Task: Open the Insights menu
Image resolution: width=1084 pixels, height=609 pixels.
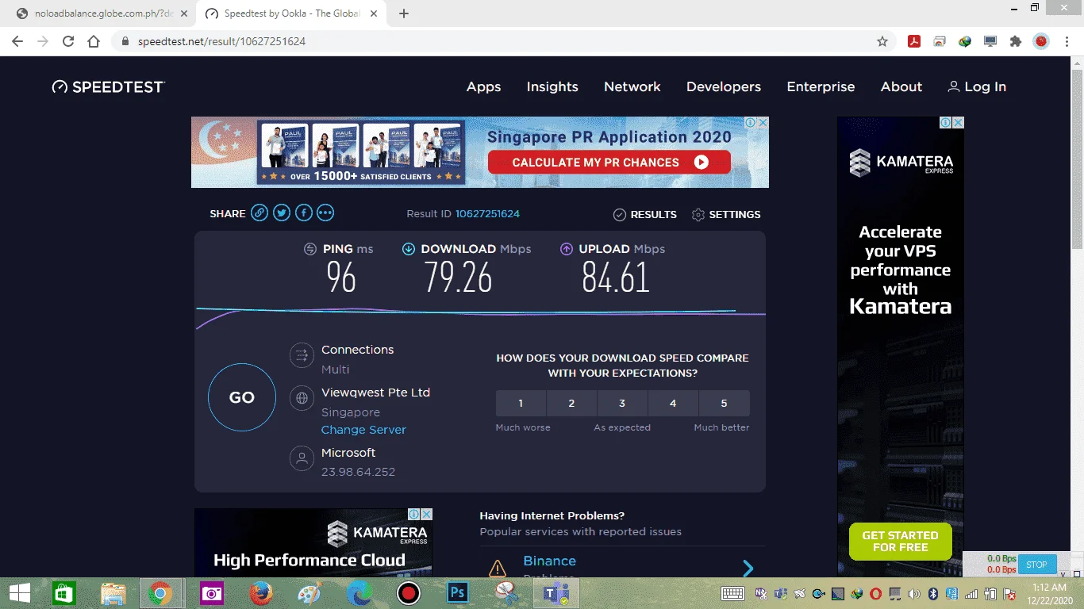Action: tap(552, 87)
